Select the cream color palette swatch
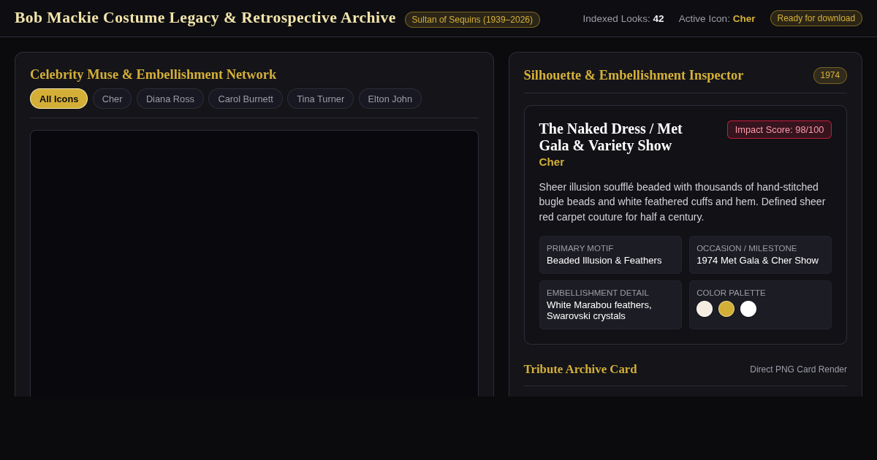This screenshot has width=877, height=460. coord(705,309)
